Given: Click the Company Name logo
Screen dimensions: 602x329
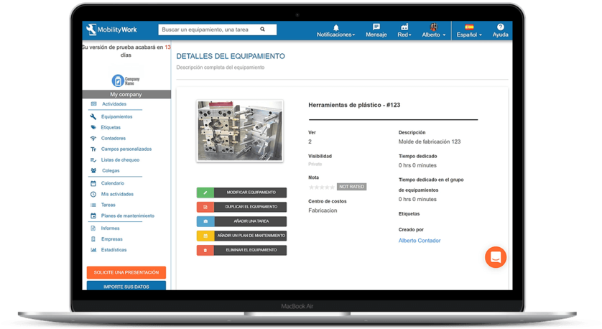Looking at the screenshot, I should 126,80.
